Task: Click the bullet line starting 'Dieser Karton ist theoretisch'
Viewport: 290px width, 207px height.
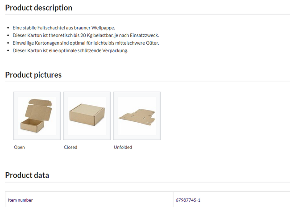Action: tap(86, 35)
